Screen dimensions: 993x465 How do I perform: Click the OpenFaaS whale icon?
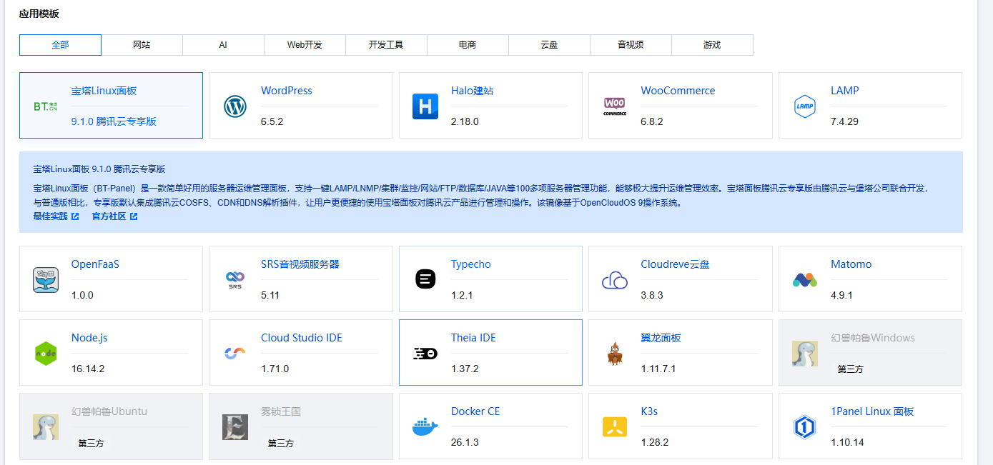coord(46,280)
